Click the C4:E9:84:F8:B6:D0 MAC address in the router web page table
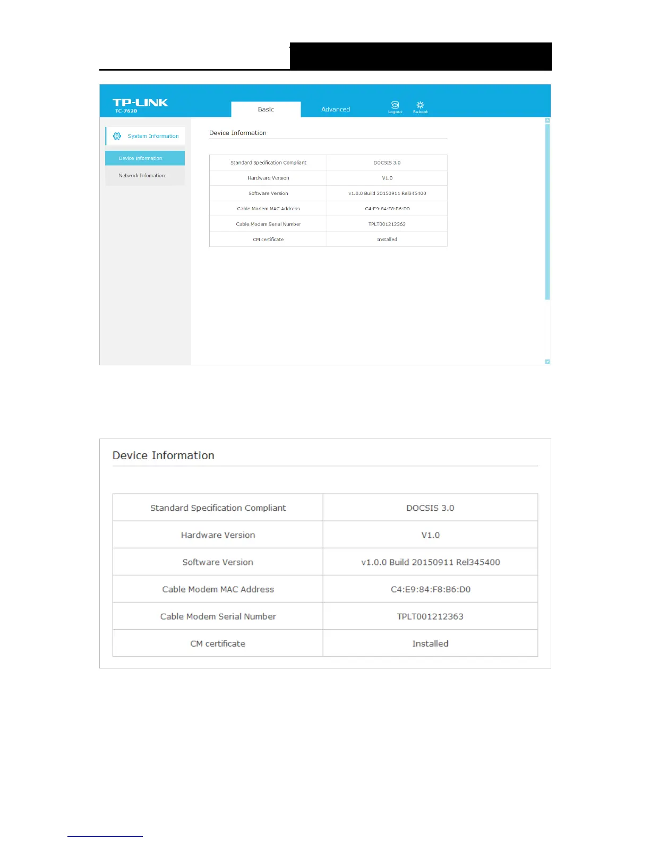Image resolution: width=650 pixels, height=841 pixels. pyautogui.click(x=387, y=209)
